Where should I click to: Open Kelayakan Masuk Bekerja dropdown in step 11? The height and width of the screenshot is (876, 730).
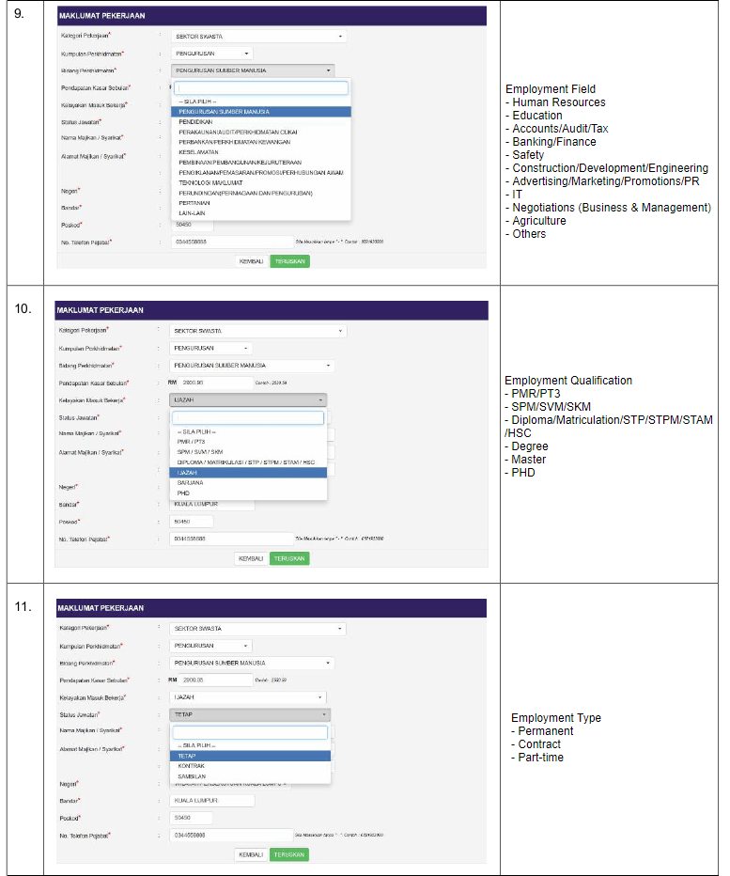point(248,697)
